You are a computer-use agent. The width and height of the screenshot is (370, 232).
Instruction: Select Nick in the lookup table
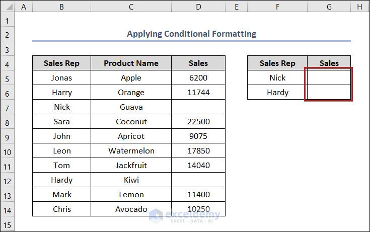pyautogui.click(x=277, y=78)
